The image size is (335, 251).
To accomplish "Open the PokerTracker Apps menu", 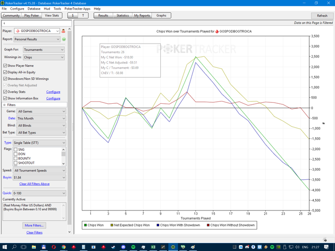I will 78,9.
